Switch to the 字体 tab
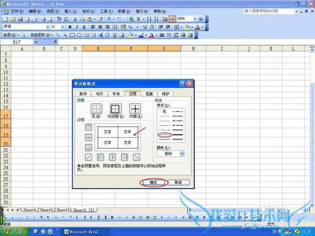The image size is (315, 236). tap(116, 94)
